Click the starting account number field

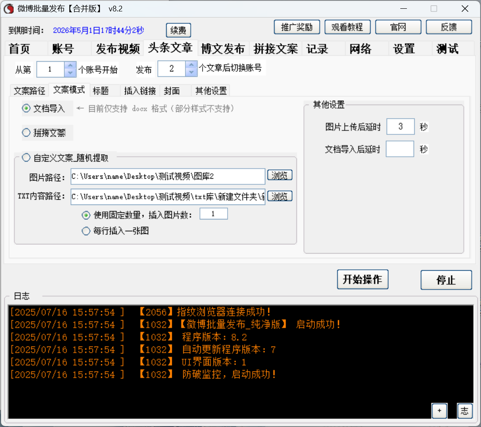(50, 69)
